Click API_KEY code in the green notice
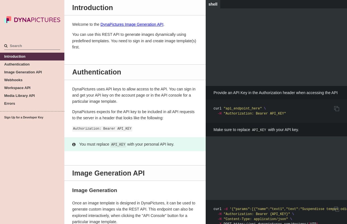Viewport: 347px width, 224px height. 118,145
